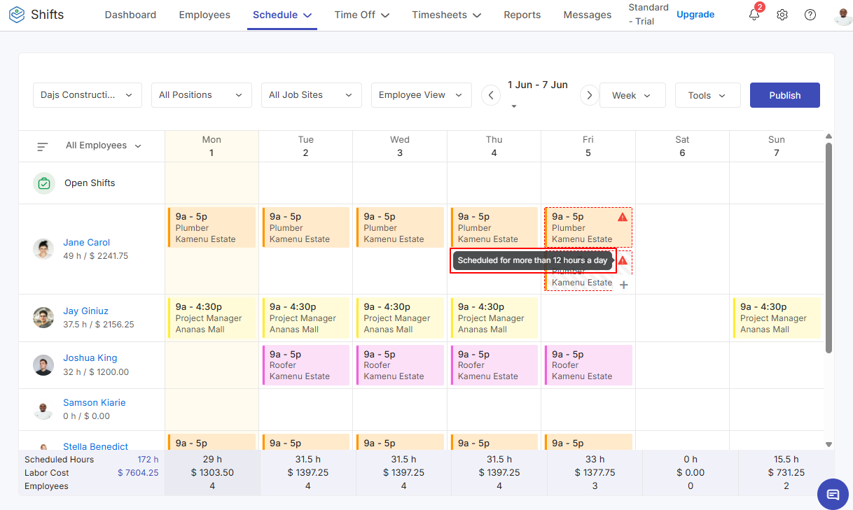Open the All Positions dropdown

tap(202, 95)
